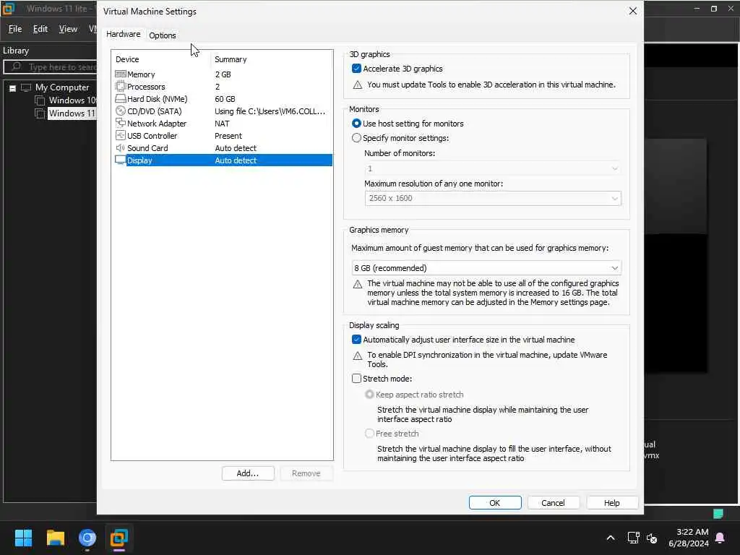
Task: Click the 3D graphics warning triangle icon
Action: [358, 85]
